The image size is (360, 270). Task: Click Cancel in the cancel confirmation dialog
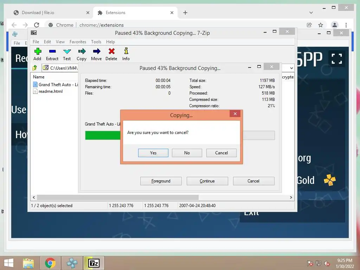tap(221, 153)
